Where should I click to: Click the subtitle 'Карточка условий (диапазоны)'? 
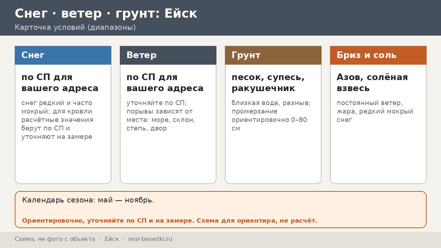[x=75, y=27]
